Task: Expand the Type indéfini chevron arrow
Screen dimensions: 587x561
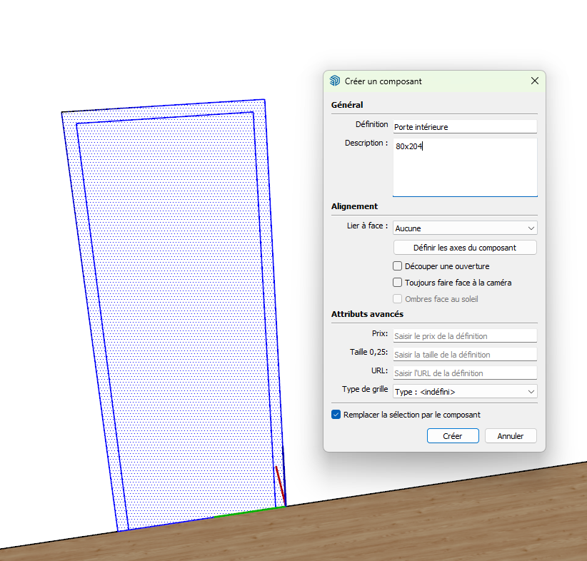Action: pyautogui.click(x=531, y=392)
